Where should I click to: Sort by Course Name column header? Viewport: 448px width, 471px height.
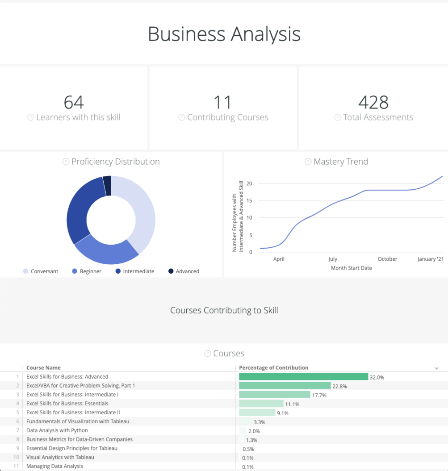tap(44, 368)
